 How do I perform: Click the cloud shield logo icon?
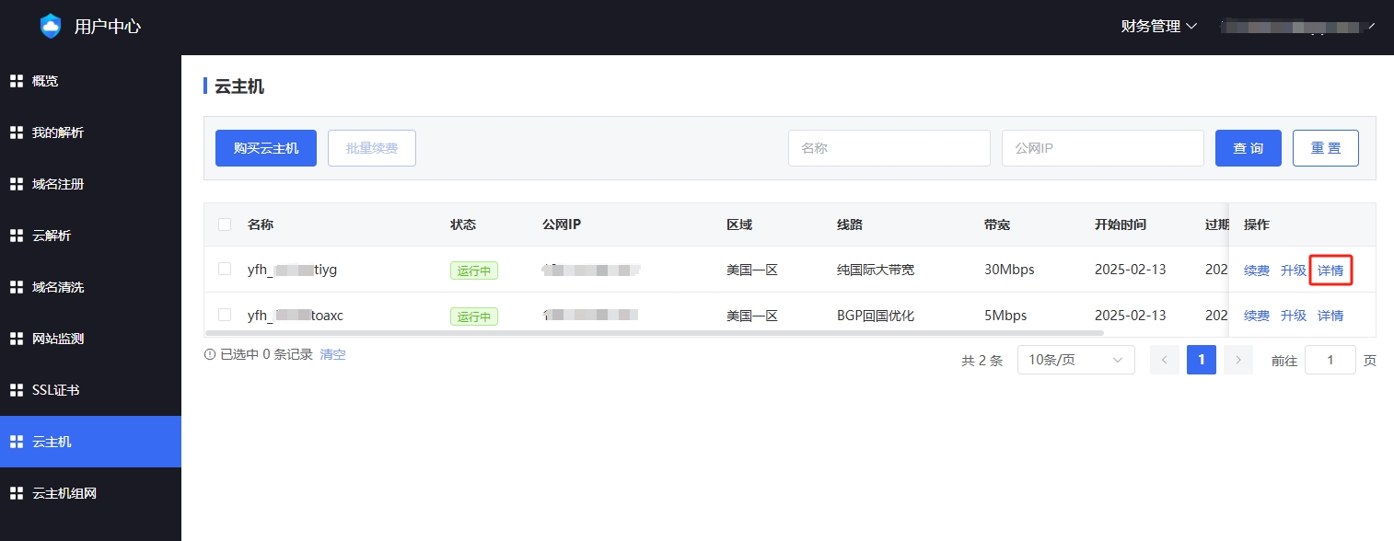coord(50,27)
